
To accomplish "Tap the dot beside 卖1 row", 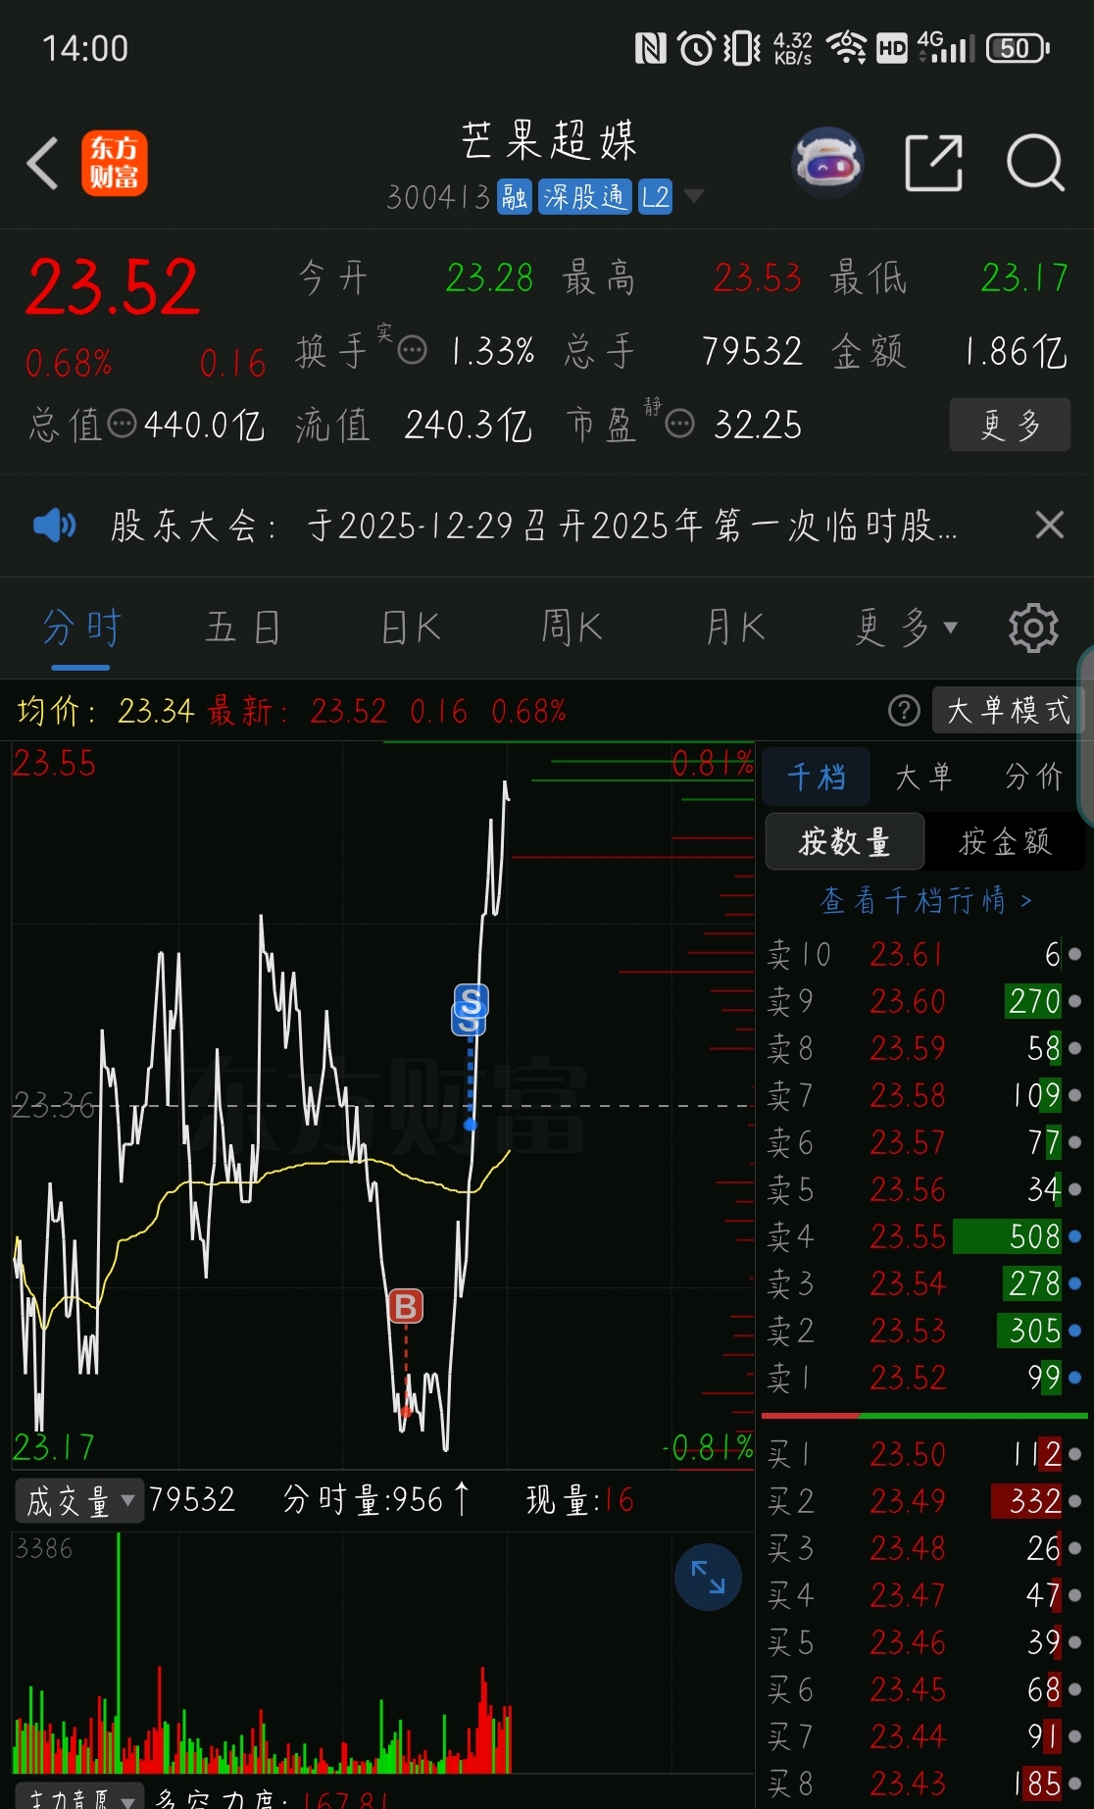I will pos(1075,1378).
